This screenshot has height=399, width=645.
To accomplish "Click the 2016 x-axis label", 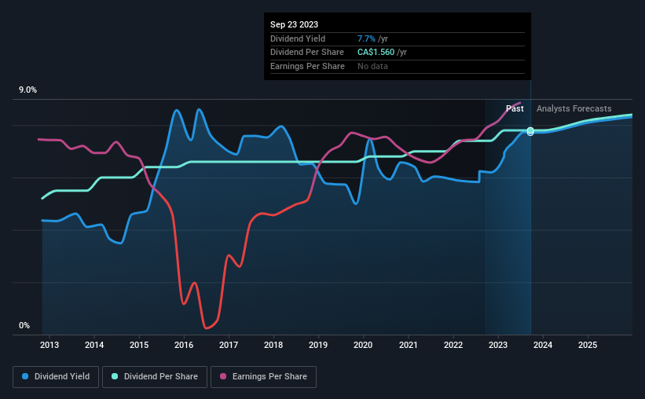I will [184, 345].
